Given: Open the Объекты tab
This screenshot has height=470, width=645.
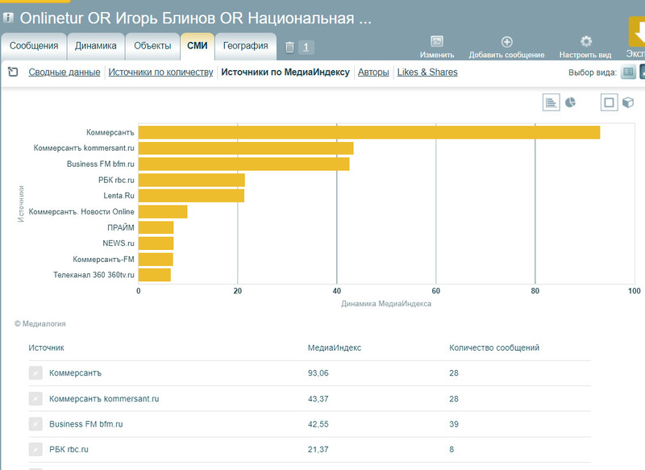Looking at the screenshot, I should (x=152, y=46).
